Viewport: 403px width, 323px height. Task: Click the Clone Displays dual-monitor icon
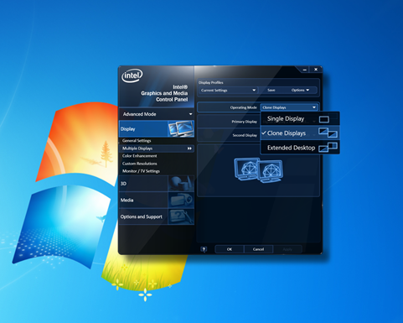pyautogui.click(x=328, y=133)
